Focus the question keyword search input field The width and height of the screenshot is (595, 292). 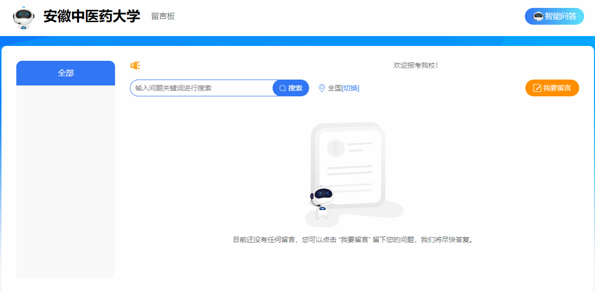tap(201, 88)
